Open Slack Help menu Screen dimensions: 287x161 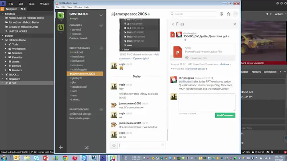tap(87, 7)
